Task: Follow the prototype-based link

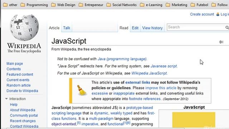Action: click(140, 107)
